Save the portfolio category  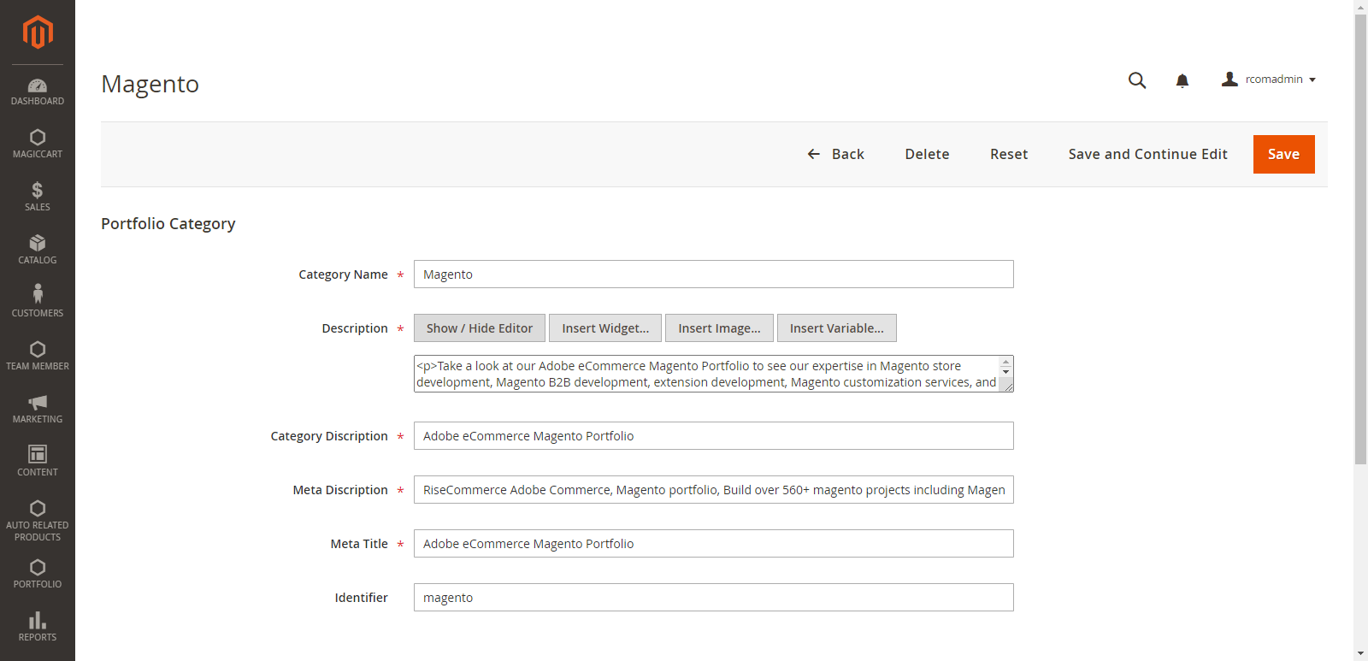[1283, 154]
